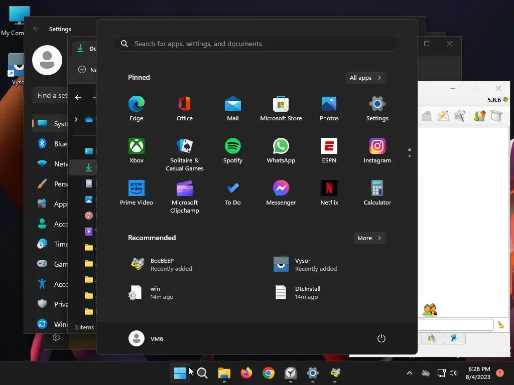Select Windows Update in Settings sidebar
The image size is (514, 385).
(x=51, y=324)
